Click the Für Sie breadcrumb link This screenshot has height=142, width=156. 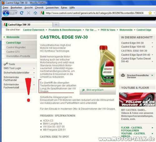[x=91, y=30]
